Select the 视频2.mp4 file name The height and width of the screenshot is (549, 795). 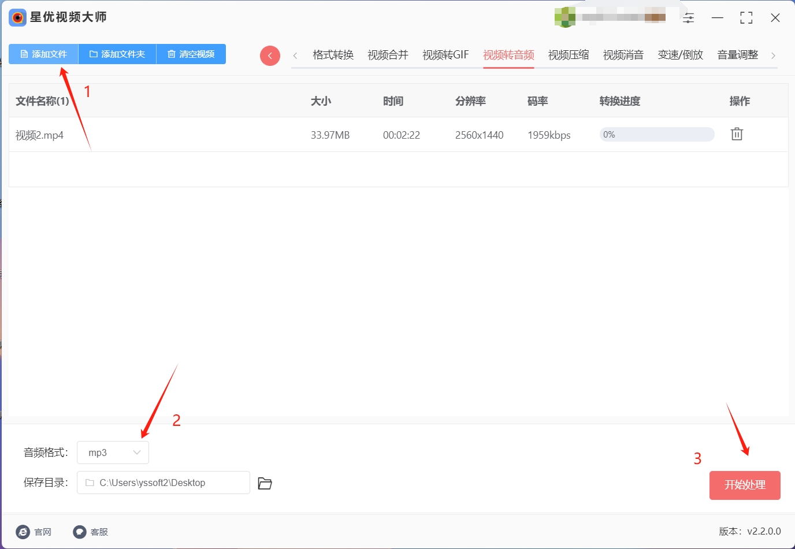39,135
